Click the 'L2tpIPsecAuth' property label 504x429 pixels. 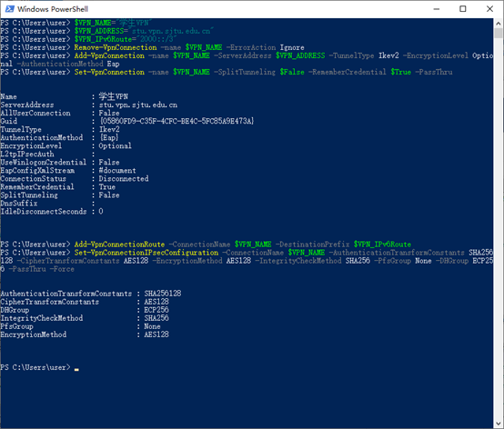point(27,155)
